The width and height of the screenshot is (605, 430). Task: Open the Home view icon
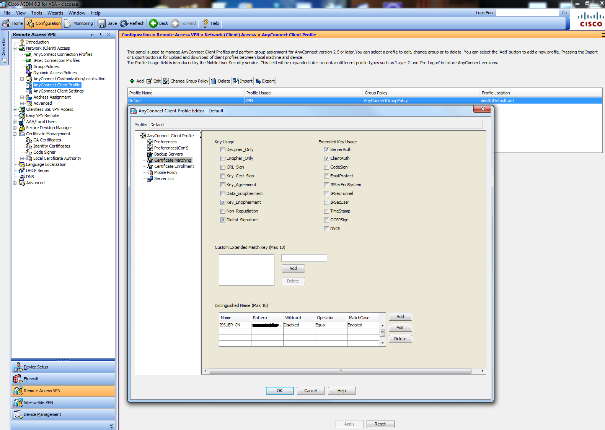click(6, 23)
